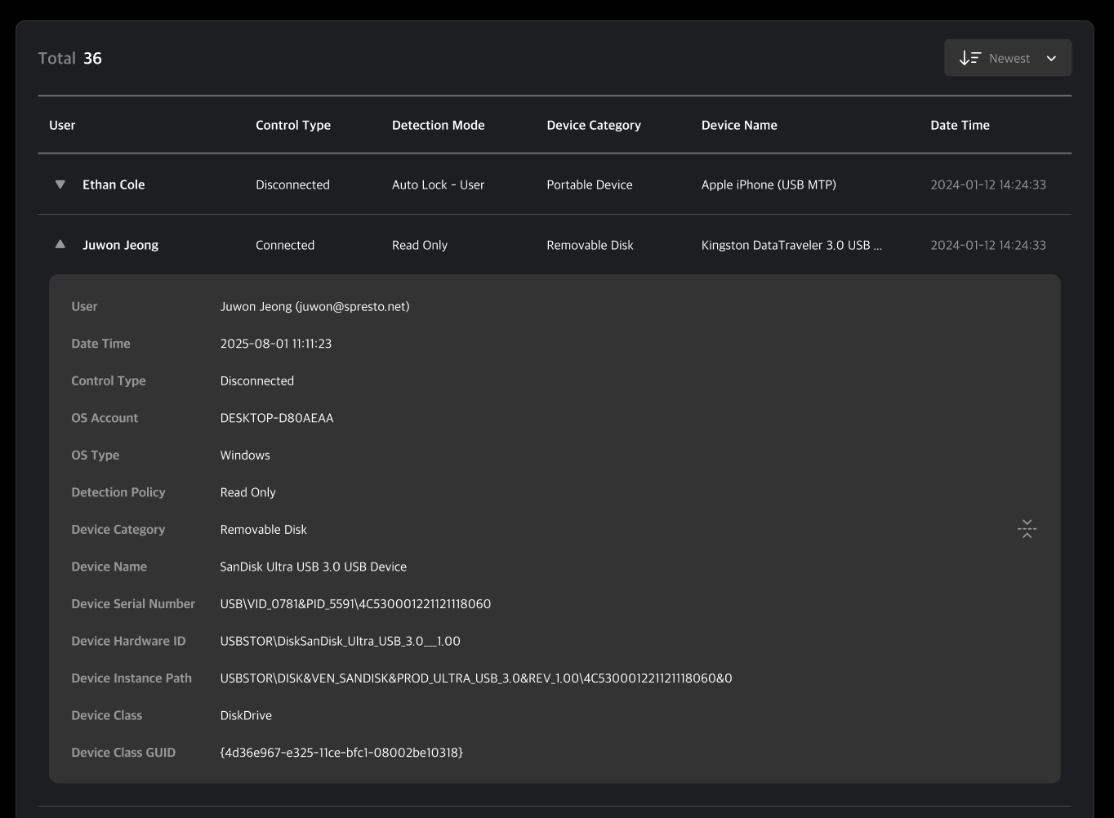Select the Detection Mode column header
Image resolution: width=1114 pixels, height=818 pixels.
point(438,125)
